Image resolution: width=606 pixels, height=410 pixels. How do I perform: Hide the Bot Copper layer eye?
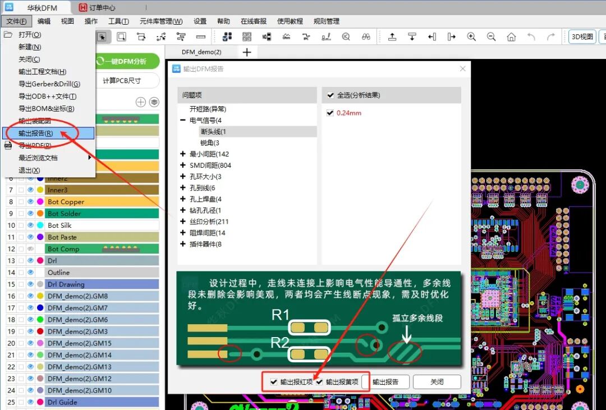point(30,202)
